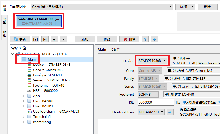This screenshot has height=134, width=220.
Task: Click 单片机型号 device description box
Action: click(x=196, y=61)
